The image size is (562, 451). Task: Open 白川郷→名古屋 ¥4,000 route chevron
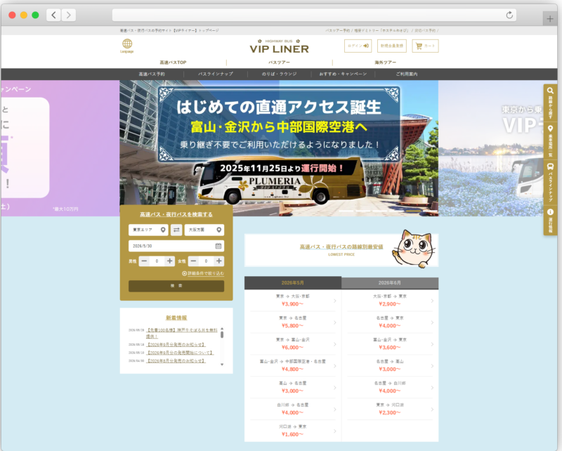pos(335,410)
